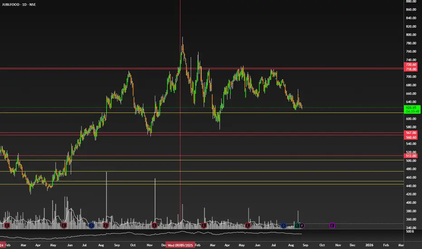Click the 400.00 tick on the price axis
The height and width of the screenshot is (249, 422).
pyautogui.click(x=411, y=203)
